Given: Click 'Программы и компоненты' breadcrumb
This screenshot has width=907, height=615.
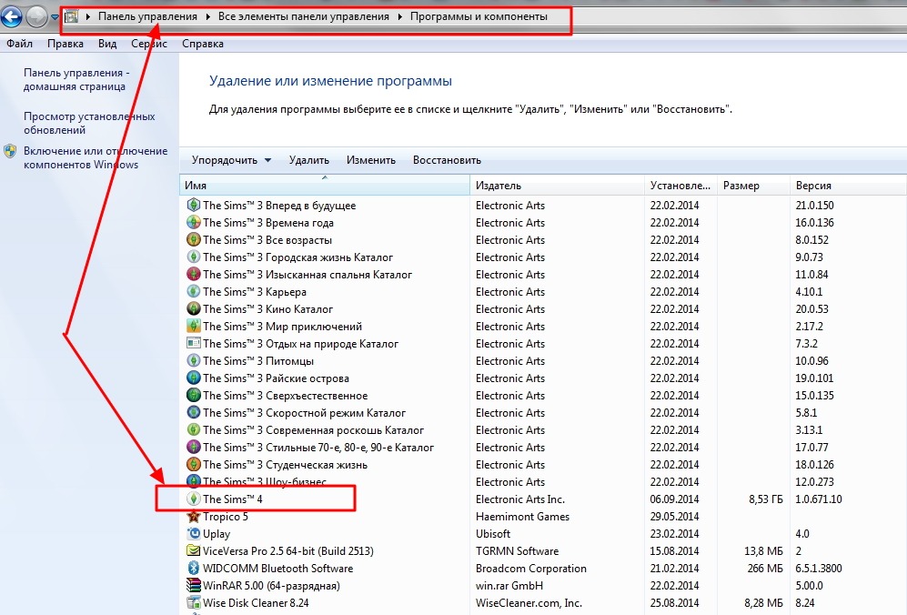Looking at the screenshot, I should coord(479,16).
